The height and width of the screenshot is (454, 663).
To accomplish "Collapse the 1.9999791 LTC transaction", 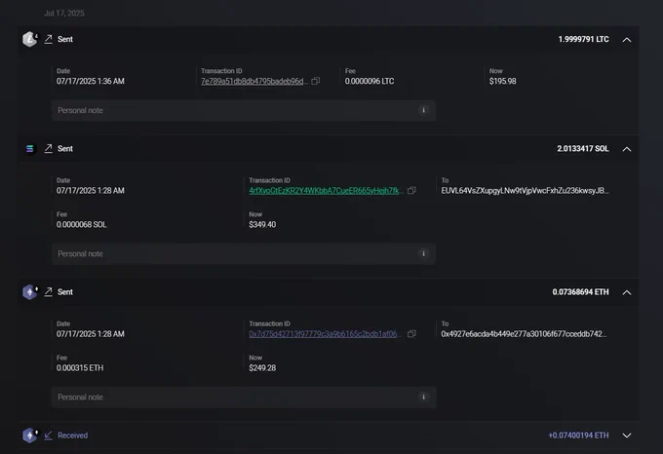I will point(627,40).
